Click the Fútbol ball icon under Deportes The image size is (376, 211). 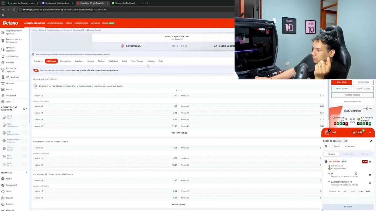click(x=3, y=179)
